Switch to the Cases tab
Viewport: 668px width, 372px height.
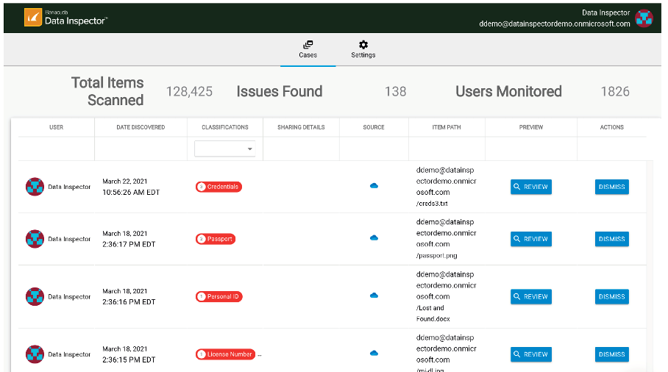click(308, 49)
